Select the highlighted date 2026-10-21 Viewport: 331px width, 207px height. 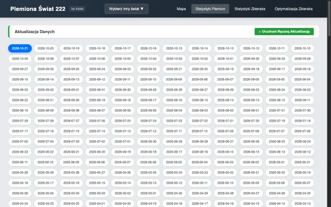pos(20,48)
